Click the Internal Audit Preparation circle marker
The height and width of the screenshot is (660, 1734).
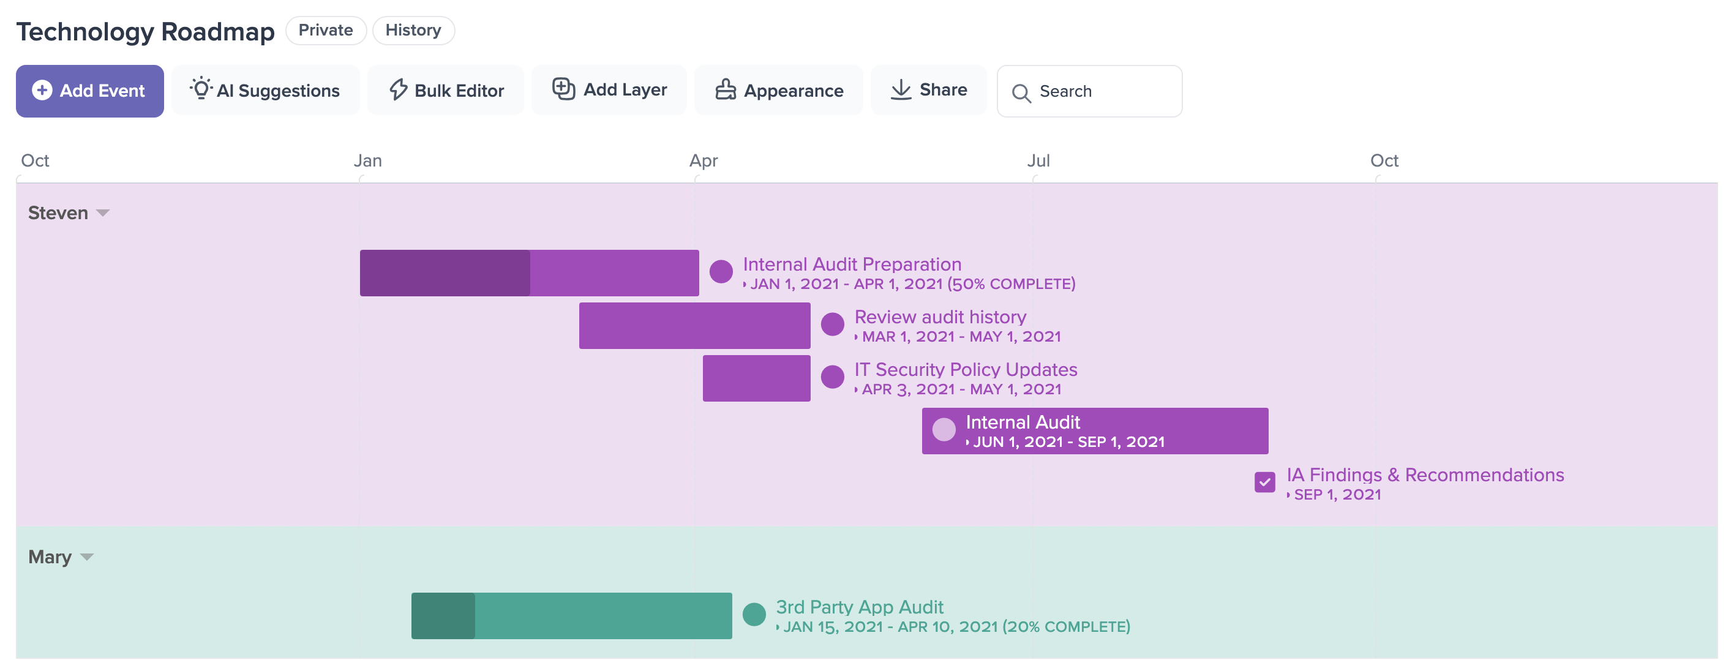click(721, 272)
